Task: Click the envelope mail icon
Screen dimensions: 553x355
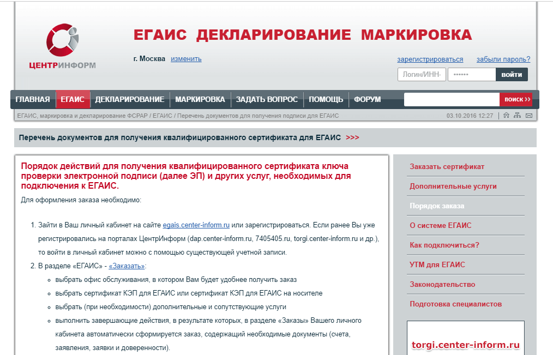Action: click(529, 115)
